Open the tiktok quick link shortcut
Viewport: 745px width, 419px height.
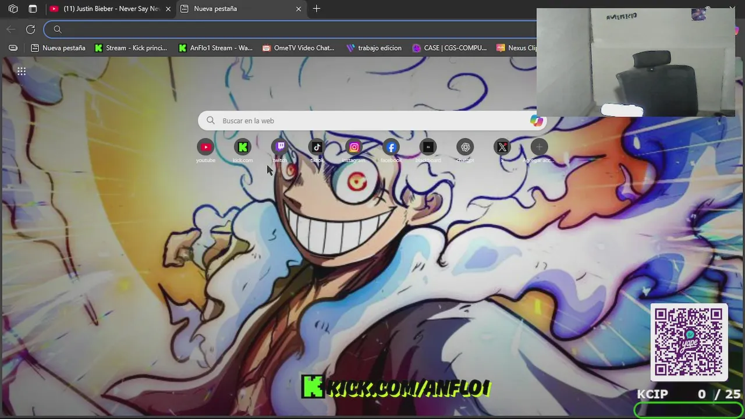tap(317, 147)
